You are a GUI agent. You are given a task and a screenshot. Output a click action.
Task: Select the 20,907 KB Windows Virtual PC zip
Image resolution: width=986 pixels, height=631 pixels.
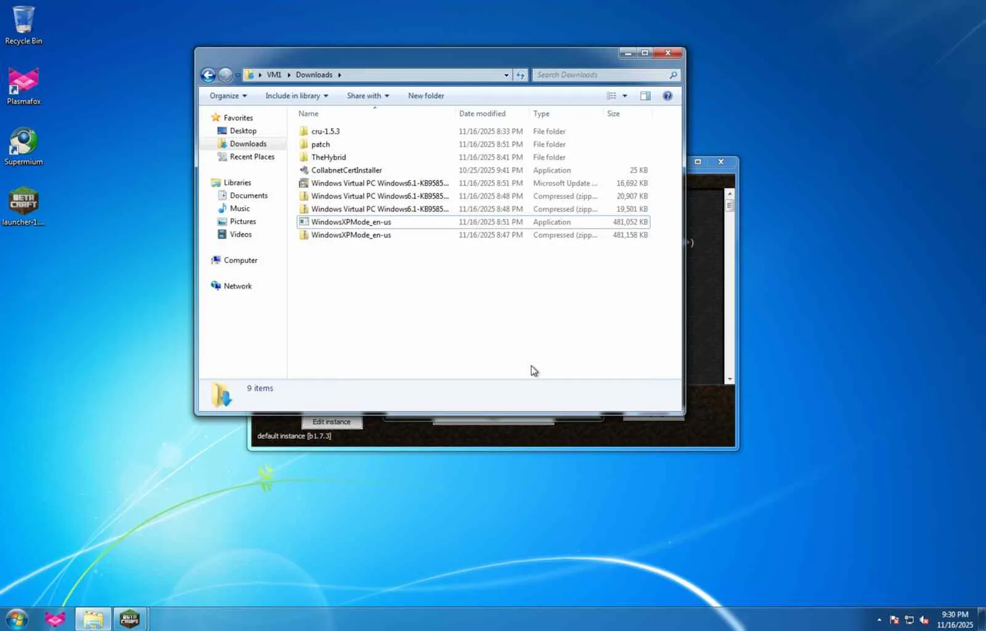473,196
